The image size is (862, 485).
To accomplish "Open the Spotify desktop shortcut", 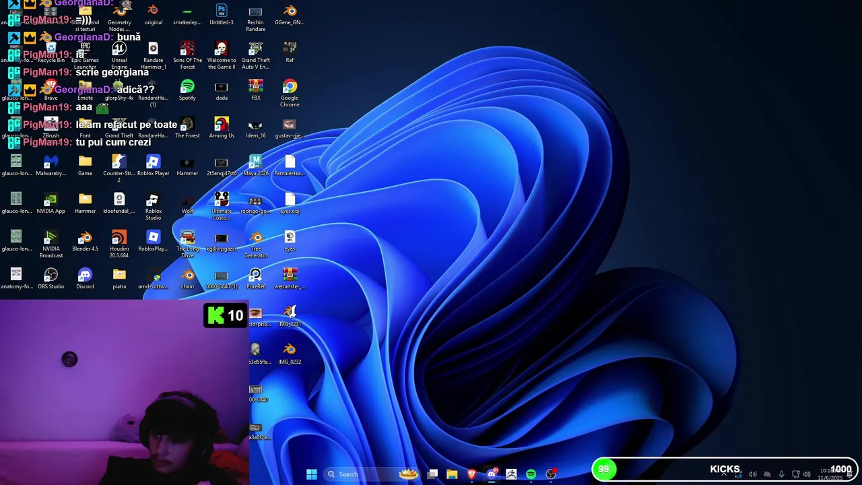I will coord(187,90).
